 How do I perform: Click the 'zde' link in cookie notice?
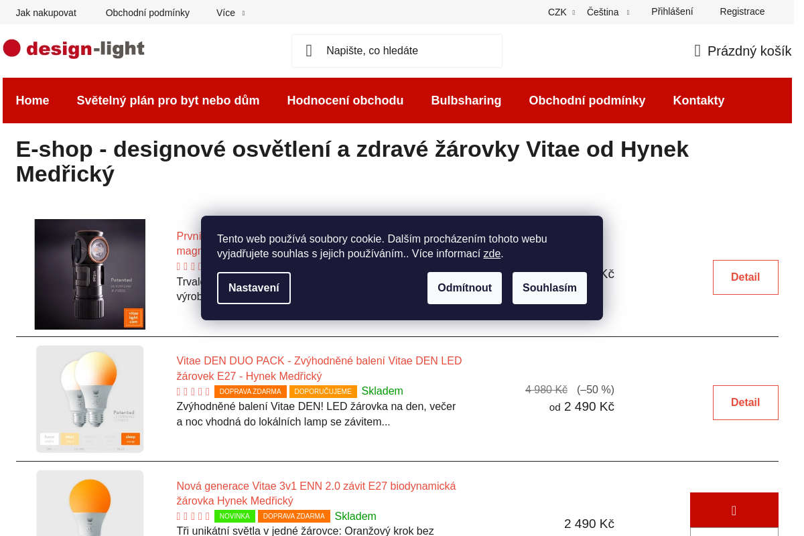[x=492, y=254]
